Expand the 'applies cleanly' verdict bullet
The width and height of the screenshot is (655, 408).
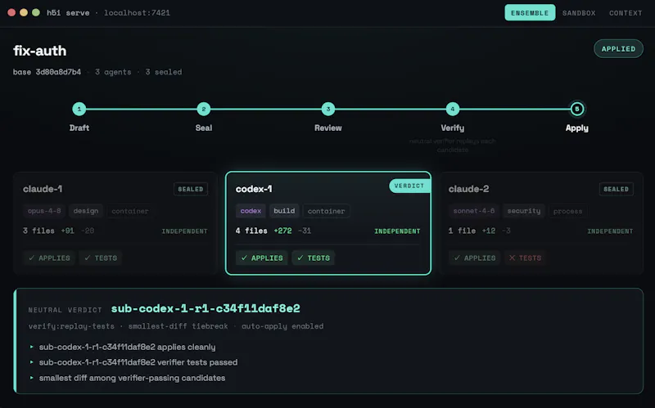click(127, 347)
